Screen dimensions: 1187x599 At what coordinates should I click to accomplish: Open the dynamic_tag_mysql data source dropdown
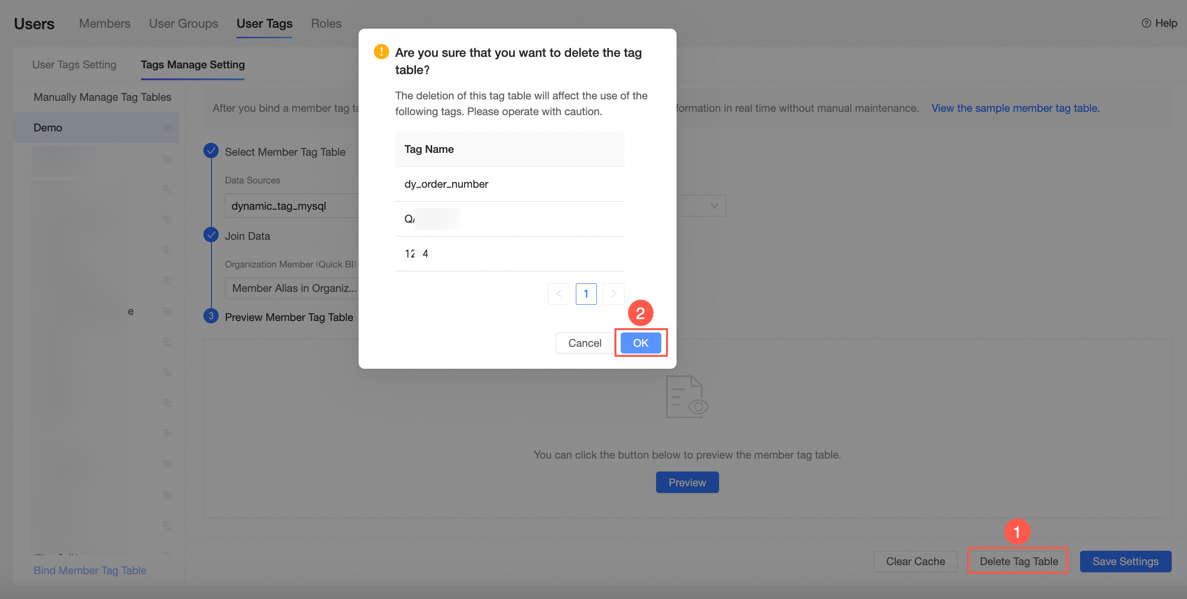[291, 206]
